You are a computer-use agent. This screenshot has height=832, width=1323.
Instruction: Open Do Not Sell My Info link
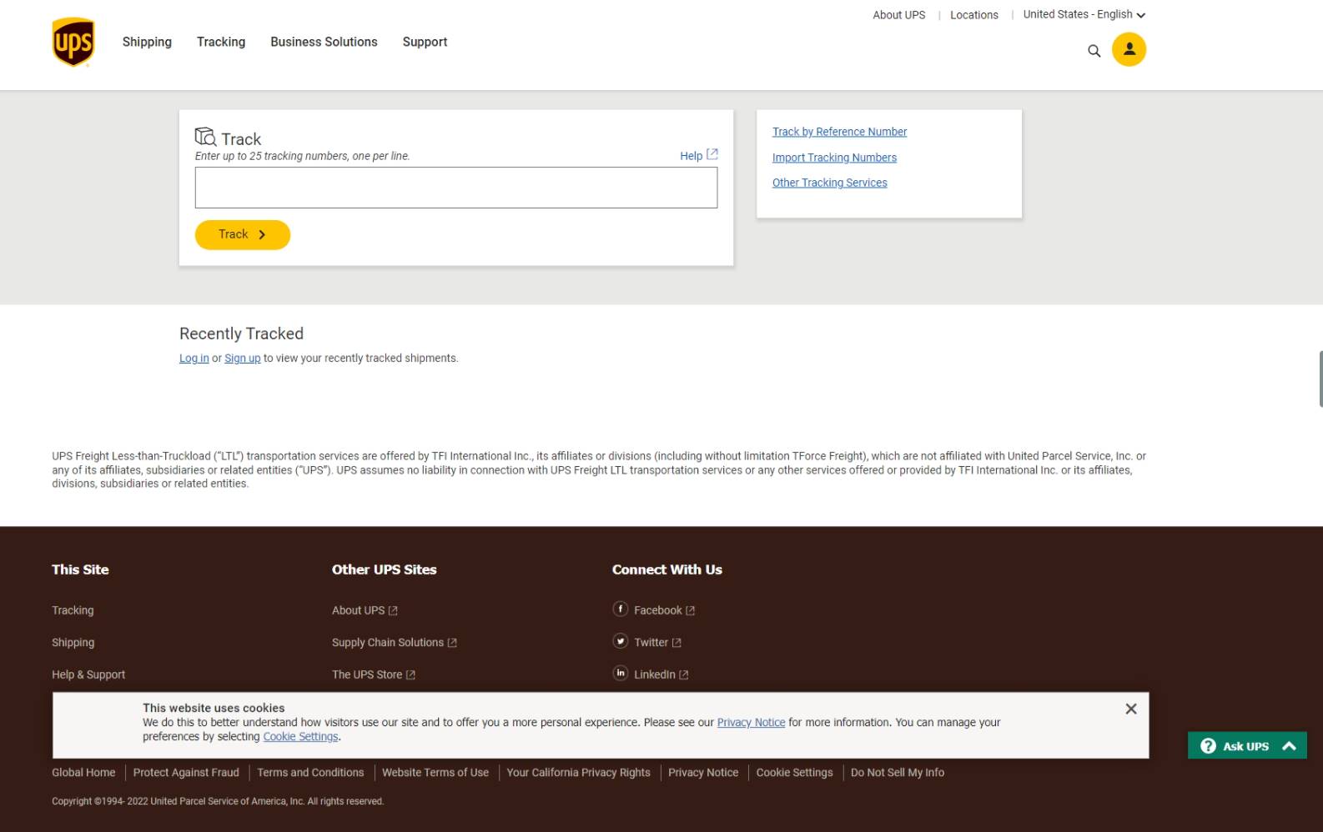coord(898,773)
